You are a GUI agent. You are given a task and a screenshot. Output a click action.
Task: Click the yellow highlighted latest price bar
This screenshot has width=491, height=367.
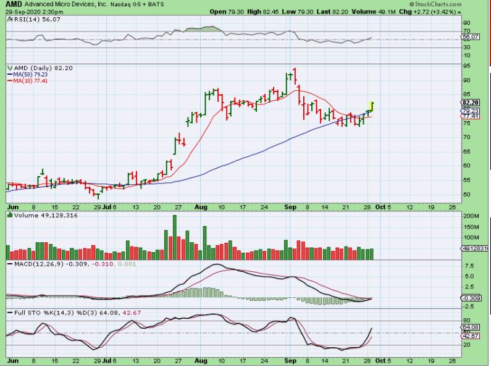click(372, 106)
